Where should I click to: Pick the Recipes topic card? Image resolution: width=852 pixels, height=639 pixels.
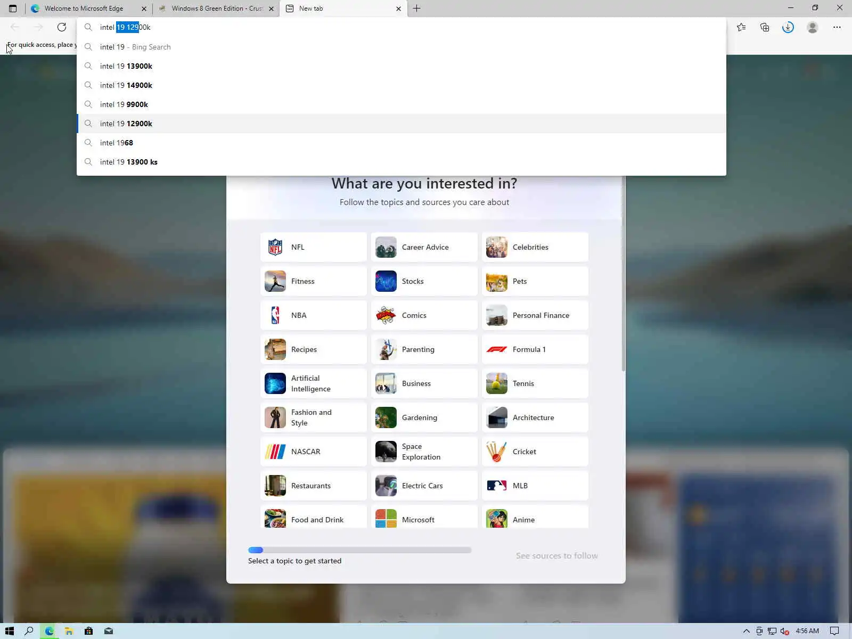314,349
